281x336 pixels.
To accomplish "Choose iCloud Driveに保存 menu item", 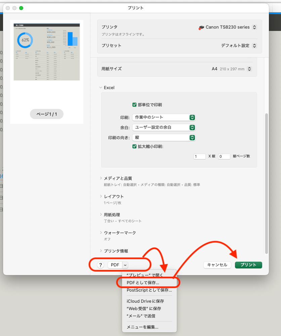I will 149,301.
